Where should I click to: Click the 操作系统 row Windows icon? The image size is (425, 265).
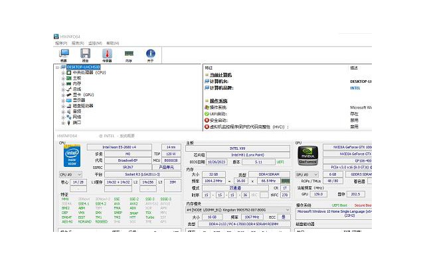click(x=207, y=107)
